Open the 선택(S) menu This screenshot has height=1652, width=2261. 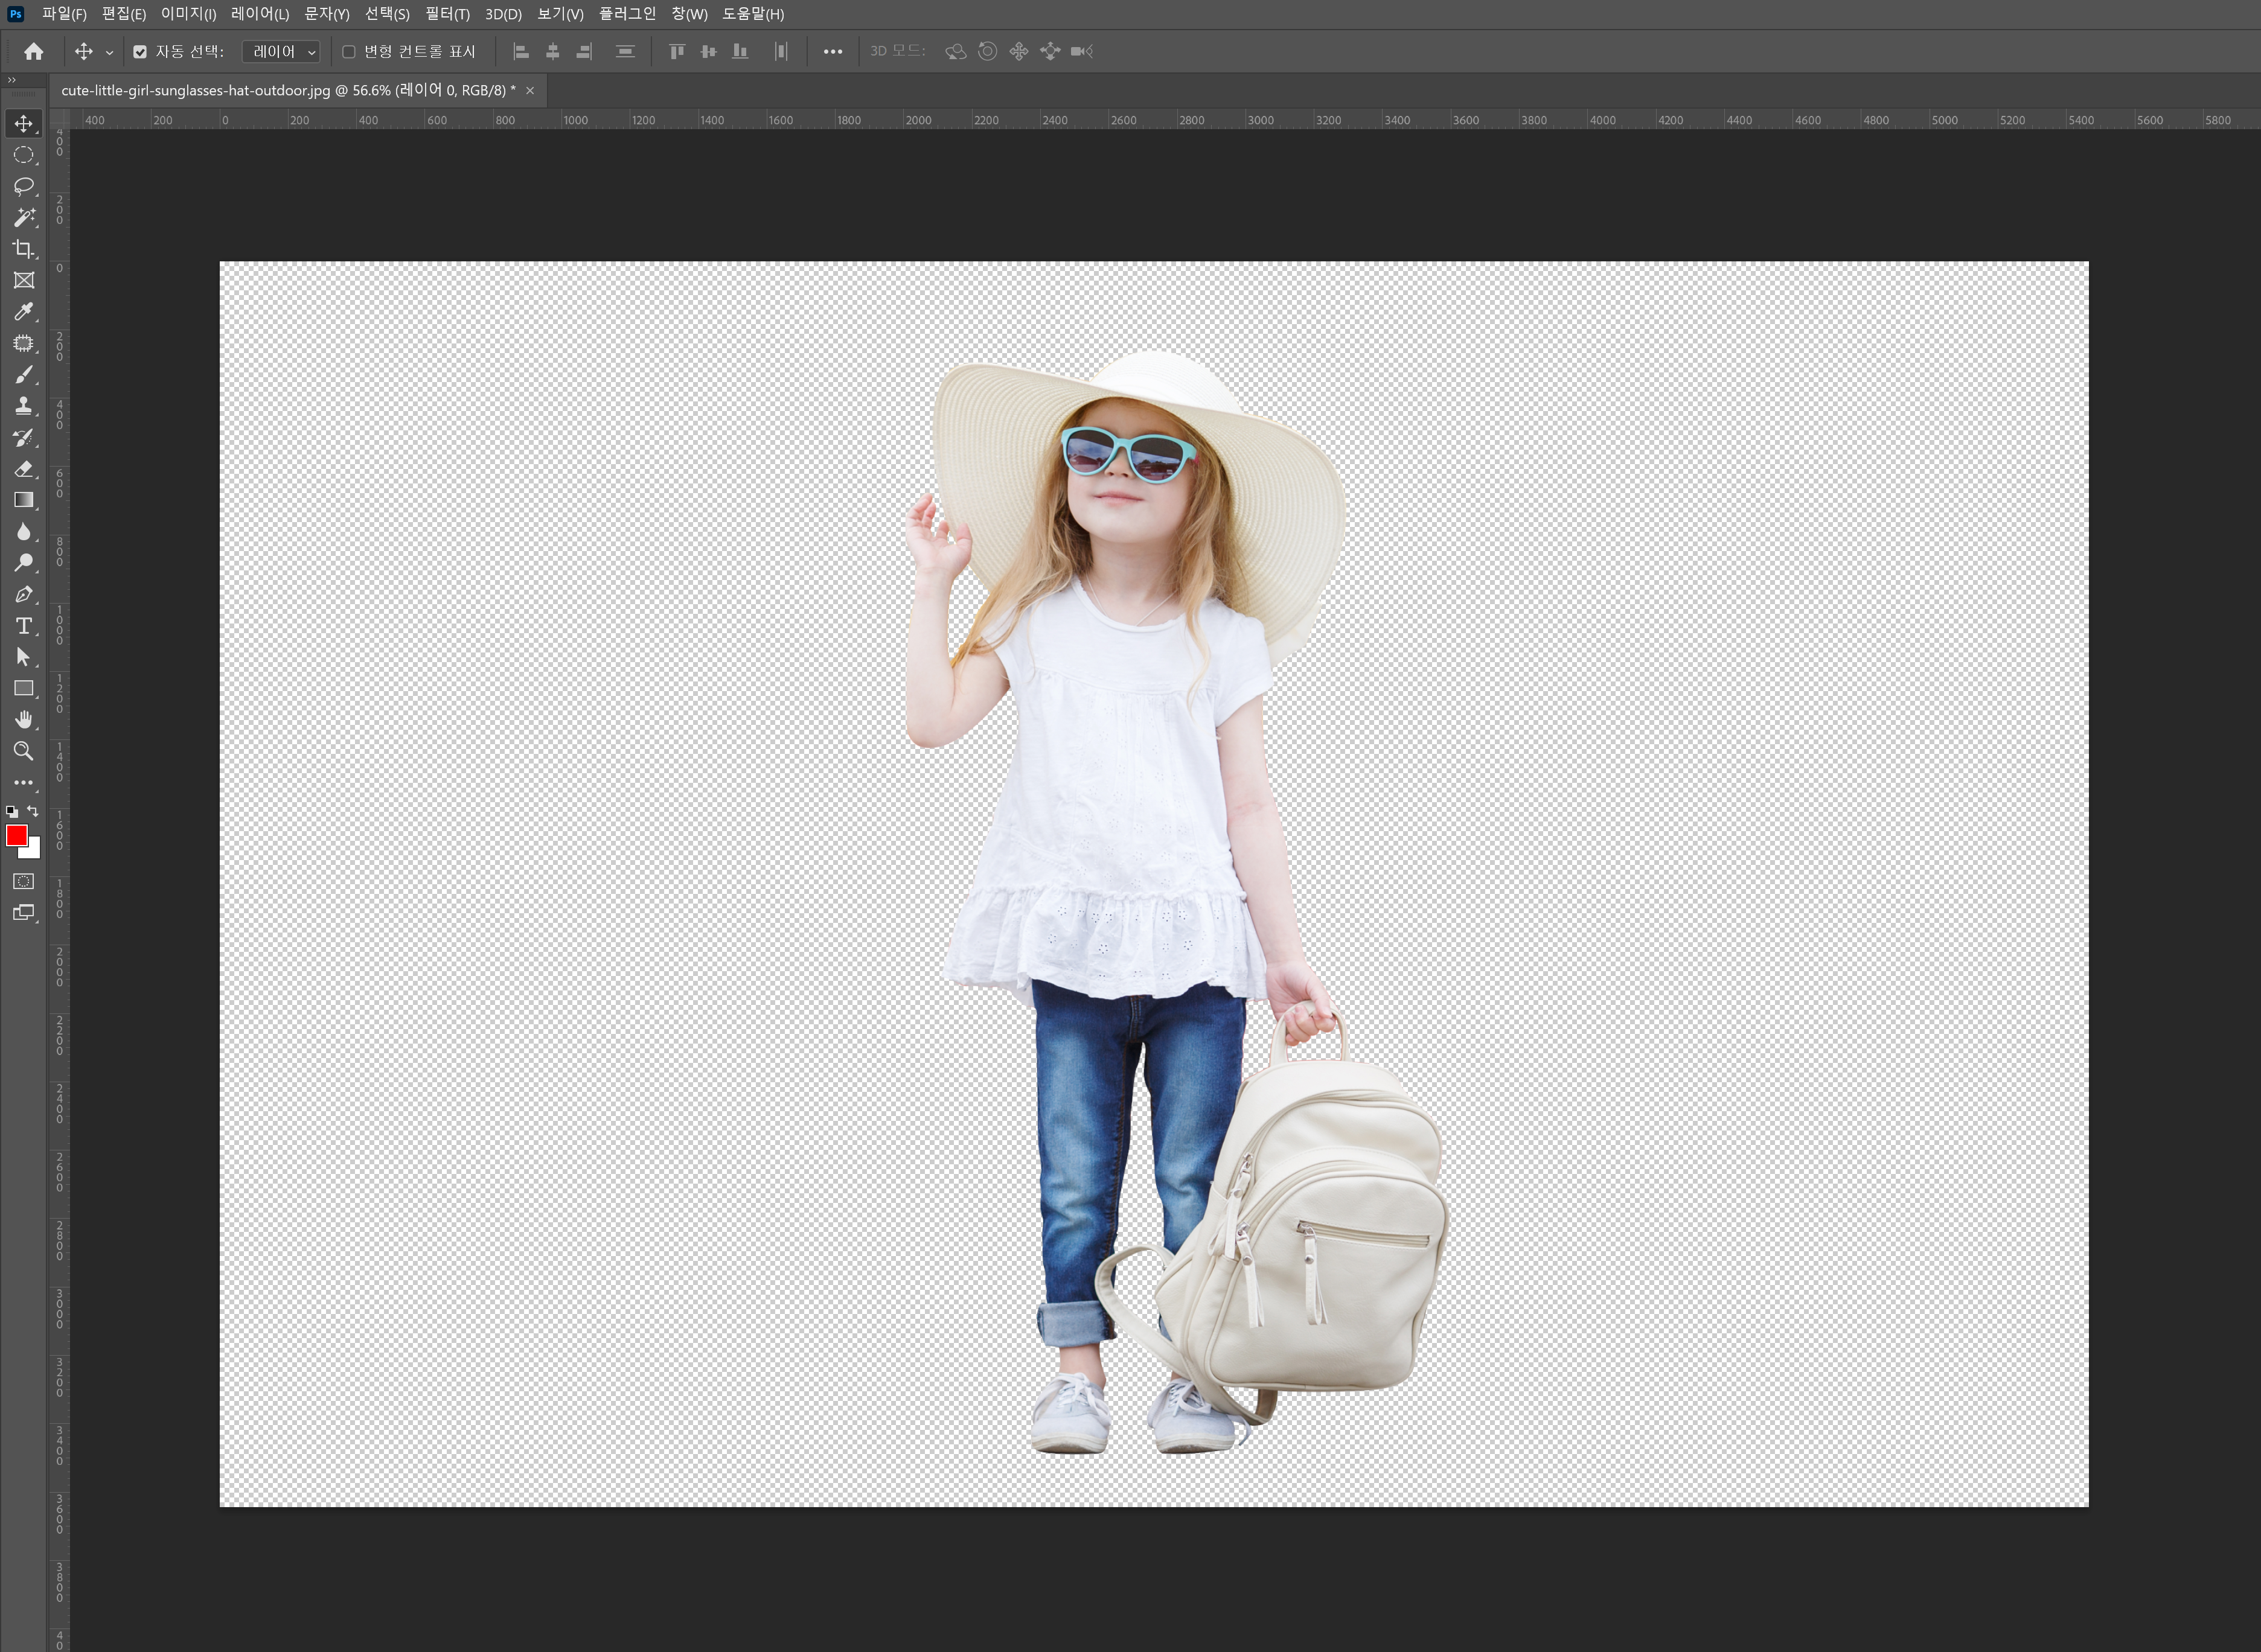click(x=387, y=14)
